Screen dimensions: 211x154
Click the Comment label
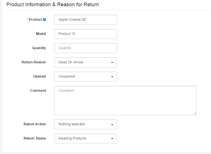[38, 91]
